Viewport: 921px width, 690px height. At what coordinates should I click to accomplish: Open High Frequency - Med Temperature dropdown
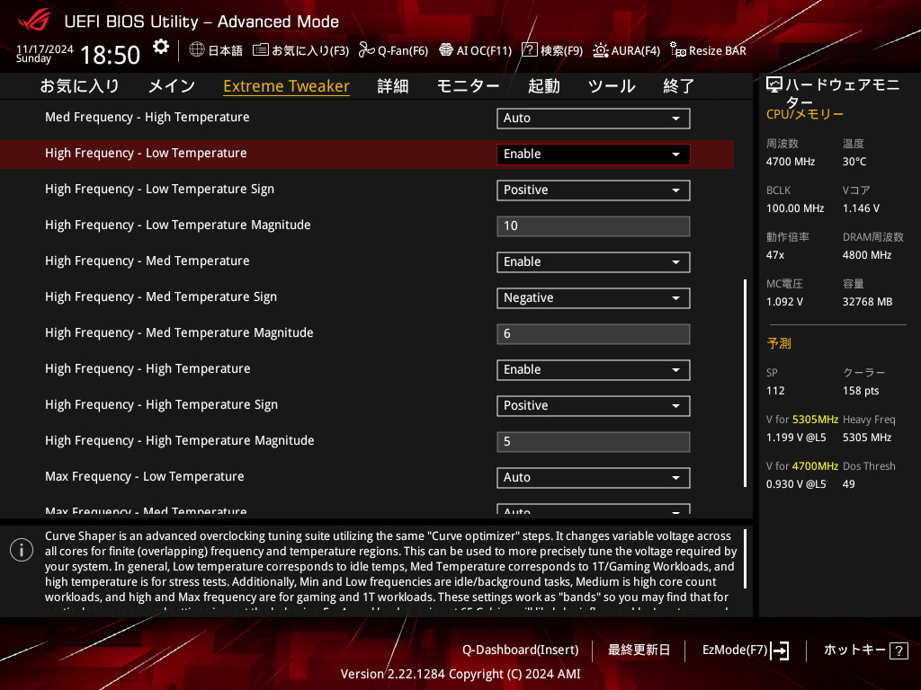coord(594,261)
